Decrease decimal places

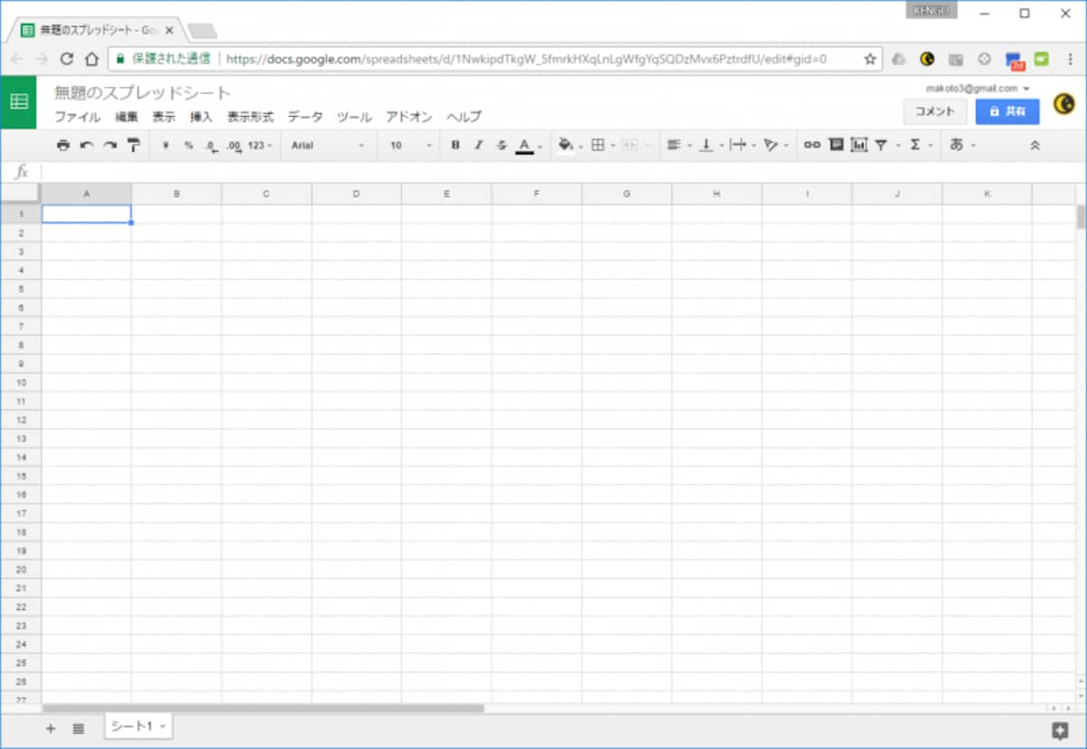pyautogui.click(x=211, y=145)
